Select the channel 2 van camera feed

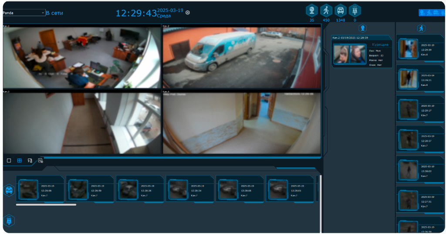pos(242,58)
